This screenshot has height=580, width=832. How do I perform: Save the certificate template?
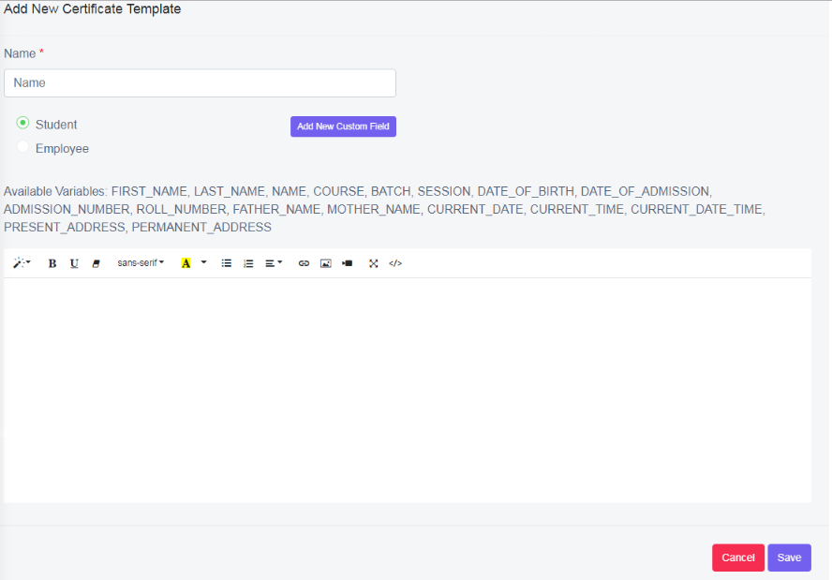pos(790,558)
